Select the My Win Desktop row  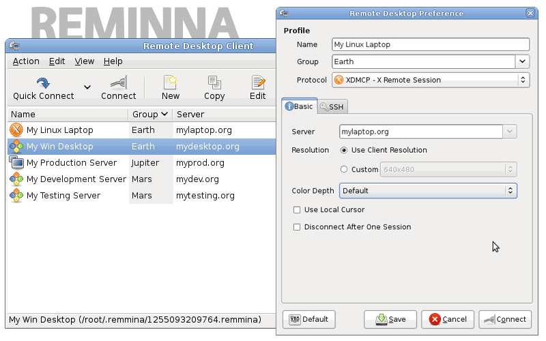142,146
